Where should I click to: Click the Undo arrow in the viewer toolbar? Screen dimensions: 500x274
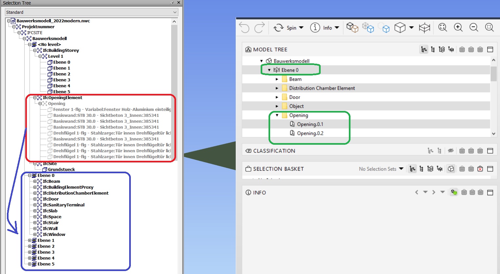tap(244, 28)
